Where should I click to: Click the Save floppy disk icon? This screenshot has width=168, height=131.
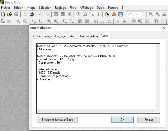click(16, 14)
